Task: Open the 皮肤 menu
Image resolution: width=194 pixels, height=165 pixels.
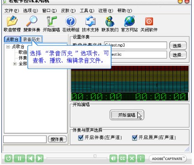Action: (68, 11)
